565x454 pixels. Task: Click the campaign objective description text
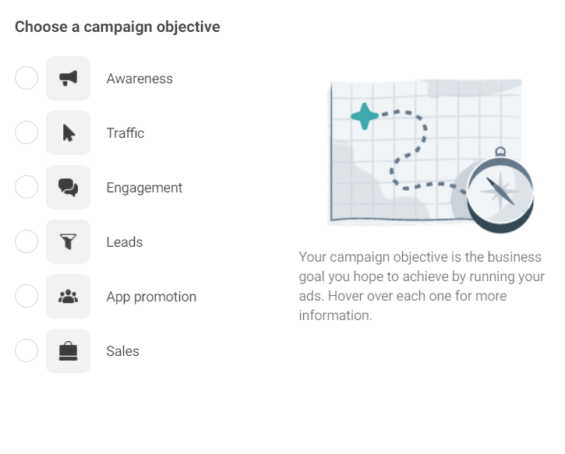click(x=422, y=286)
